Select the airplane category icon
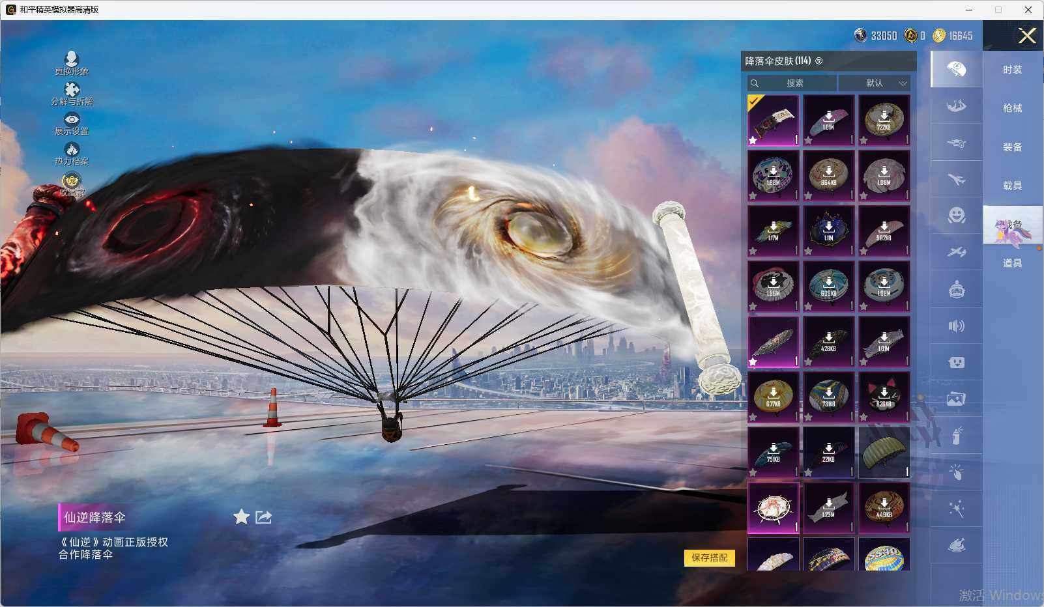 click(957, 179)
